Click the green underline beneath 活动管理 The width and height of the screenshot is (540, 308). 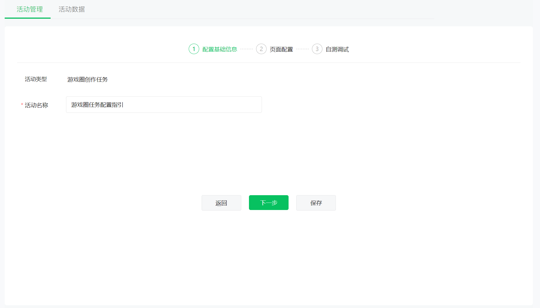(x=28, y=18)
